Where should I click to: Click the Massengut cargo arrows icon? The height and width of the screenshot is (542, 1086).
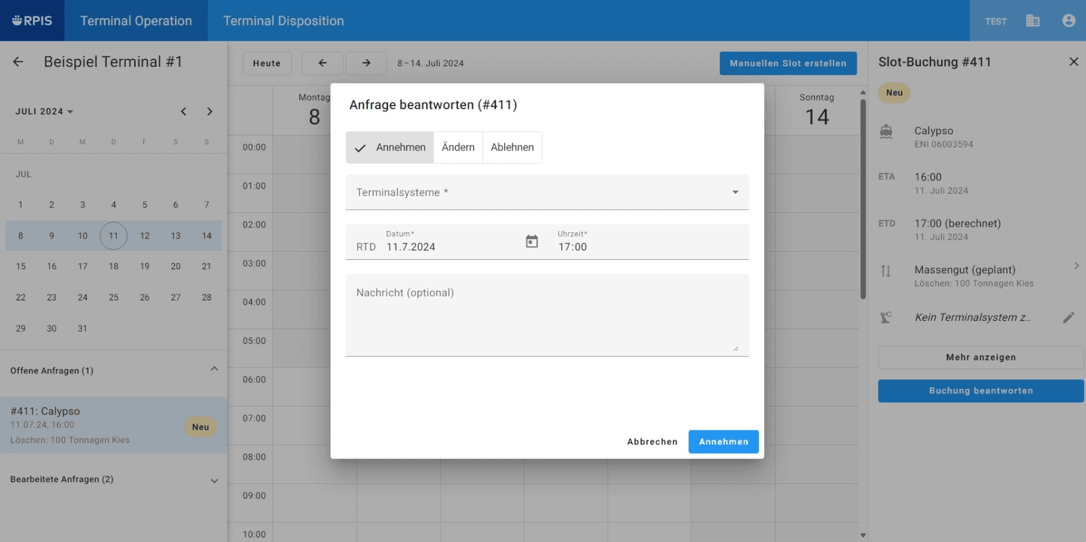point(886,271)
